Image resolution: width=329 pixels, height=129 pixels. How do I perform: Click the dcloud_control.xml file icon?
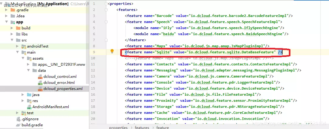pos(40,77)
